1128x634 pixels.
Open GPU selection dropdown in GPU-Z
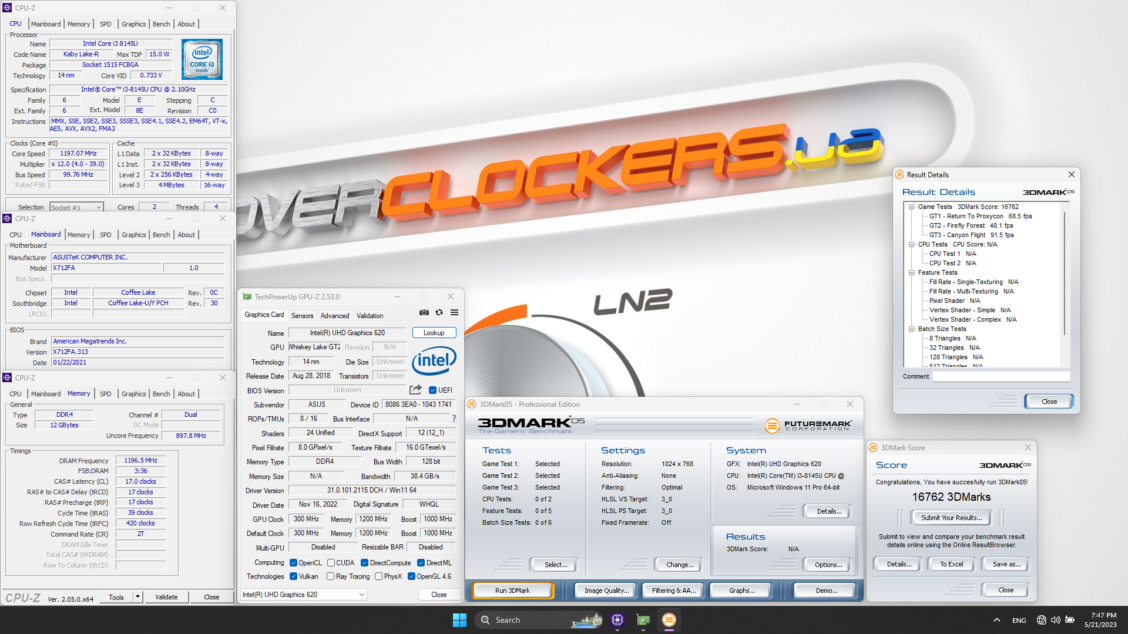[x=304, y=594]
